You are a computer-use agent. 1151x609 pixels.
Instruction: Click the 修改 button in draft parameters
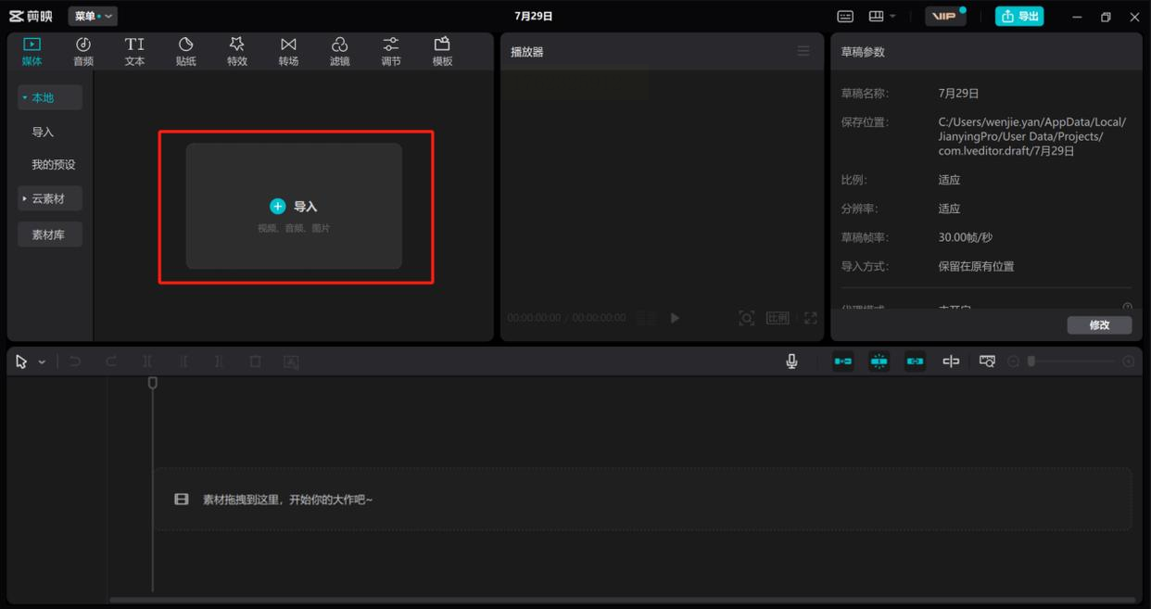[x=1099, y=325]
